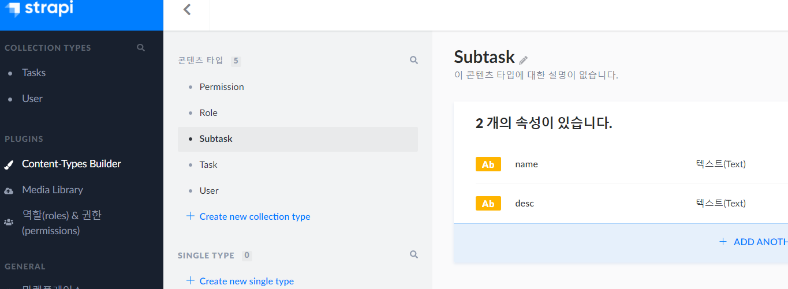Click the Ab icon for desc field
This screenshot has width=788, height=289.
click(488, 204)
